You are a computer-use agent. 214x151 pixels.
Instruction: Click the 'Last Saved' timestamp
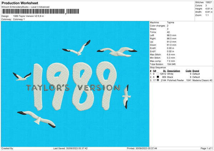(70, 148)
